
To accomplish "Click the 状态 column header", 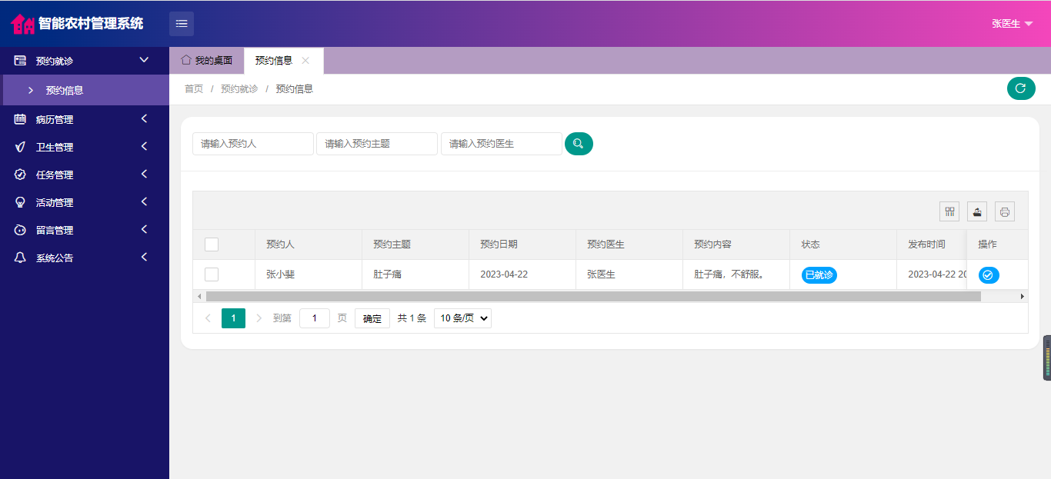I will tap(843, 244).
